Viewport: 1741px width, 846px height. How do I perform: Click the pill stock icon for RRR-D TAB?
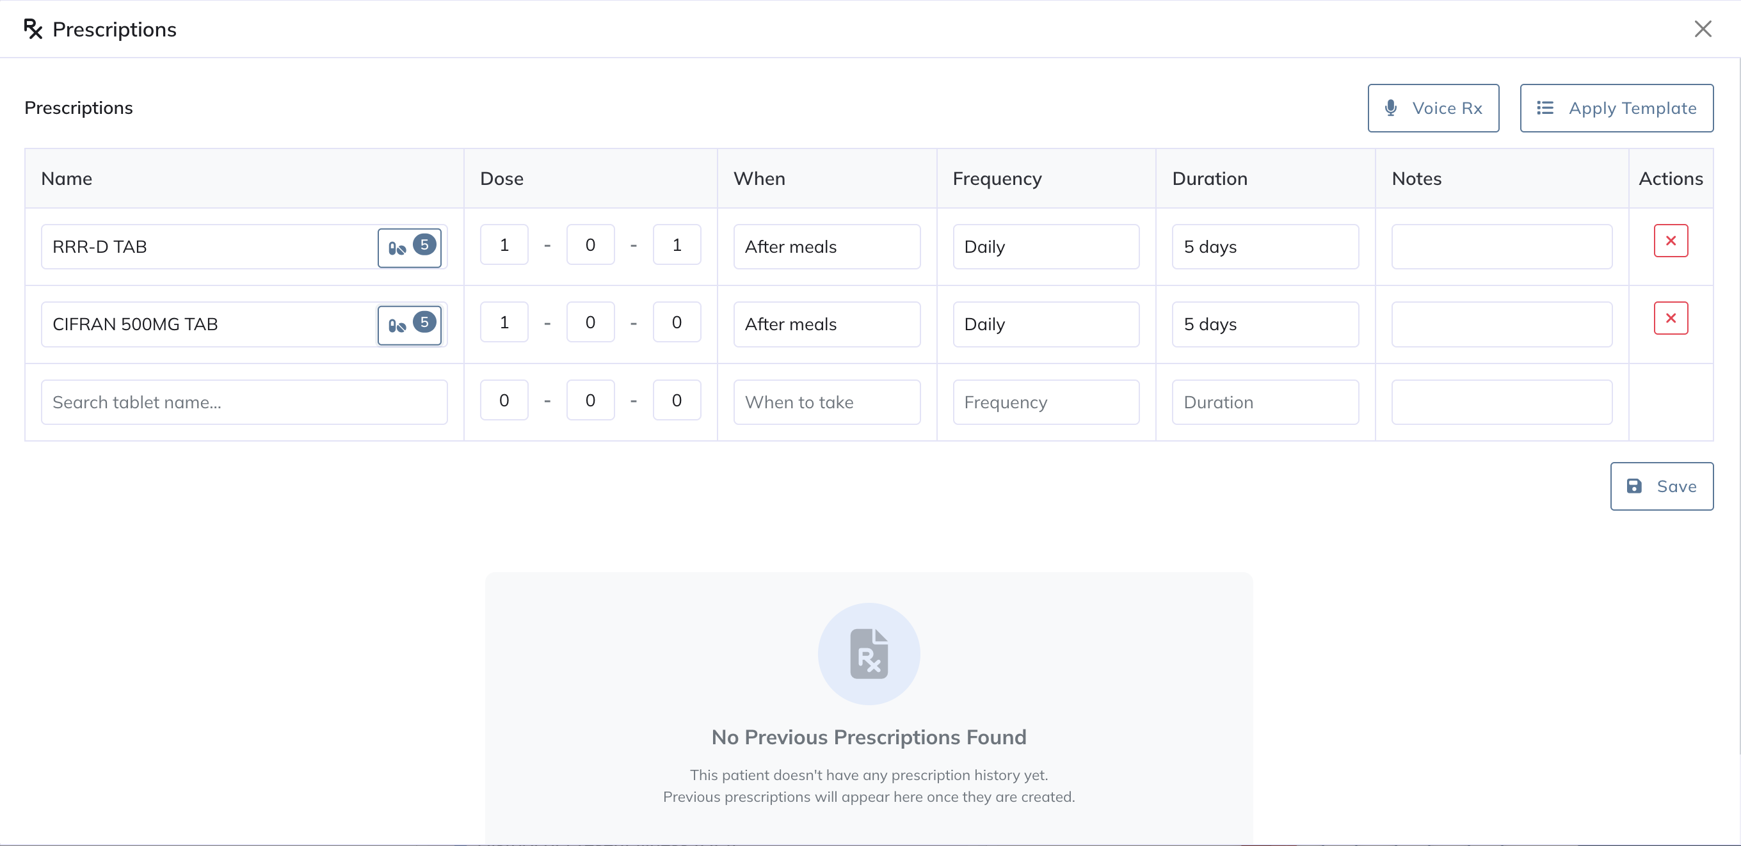pos(409,247)
